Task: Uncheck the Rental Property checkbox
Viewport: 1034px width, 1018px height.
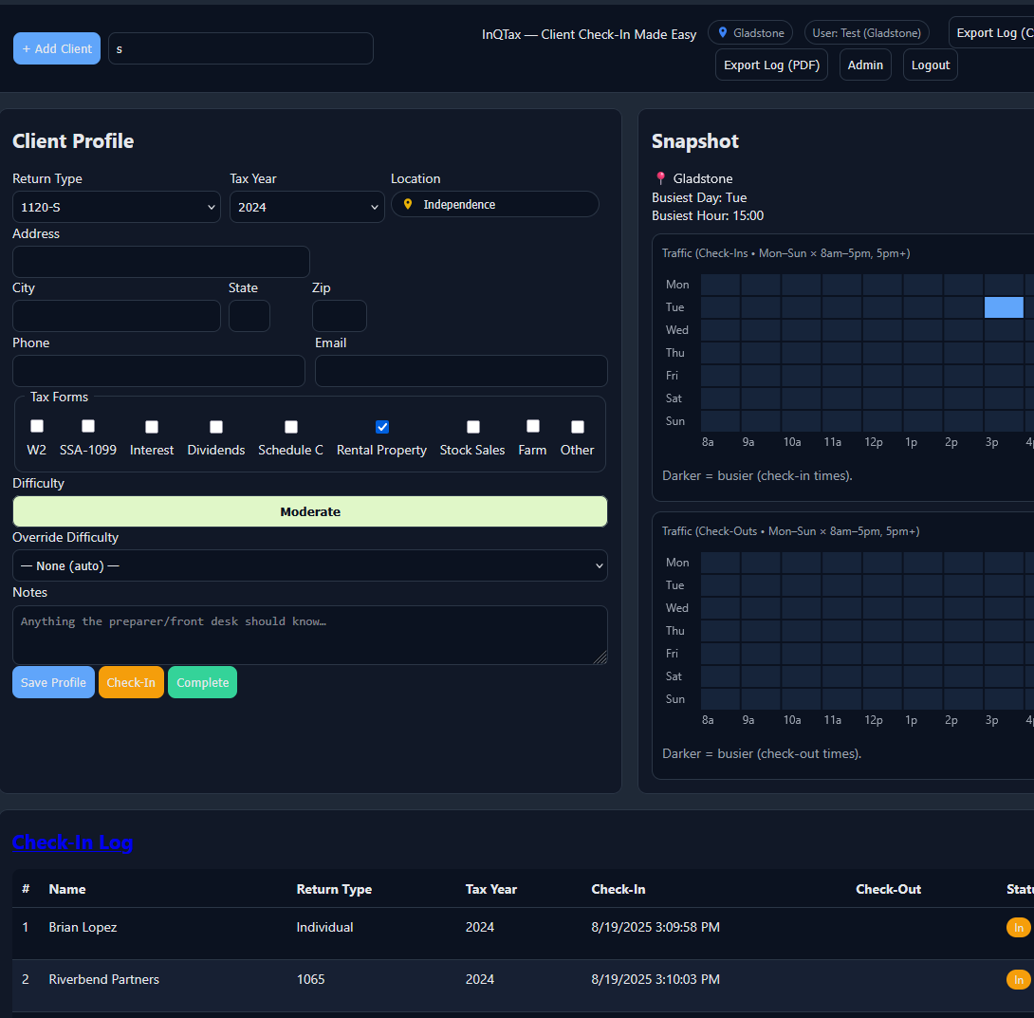Action: pyautogui.click(x=382, y=427)
